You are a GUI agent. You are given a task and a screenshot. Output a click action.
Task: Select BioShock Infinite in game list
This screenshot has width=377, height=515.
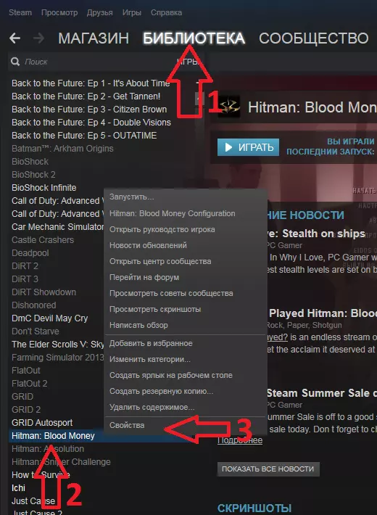(x=44, y=188)
